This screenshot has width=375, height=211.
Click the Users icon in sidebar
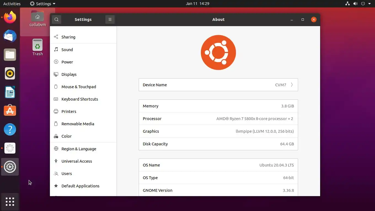point(56,173)
